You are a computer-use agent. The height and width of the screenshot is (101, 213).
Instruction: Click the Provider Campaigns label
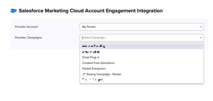click(x=28, y=38)
